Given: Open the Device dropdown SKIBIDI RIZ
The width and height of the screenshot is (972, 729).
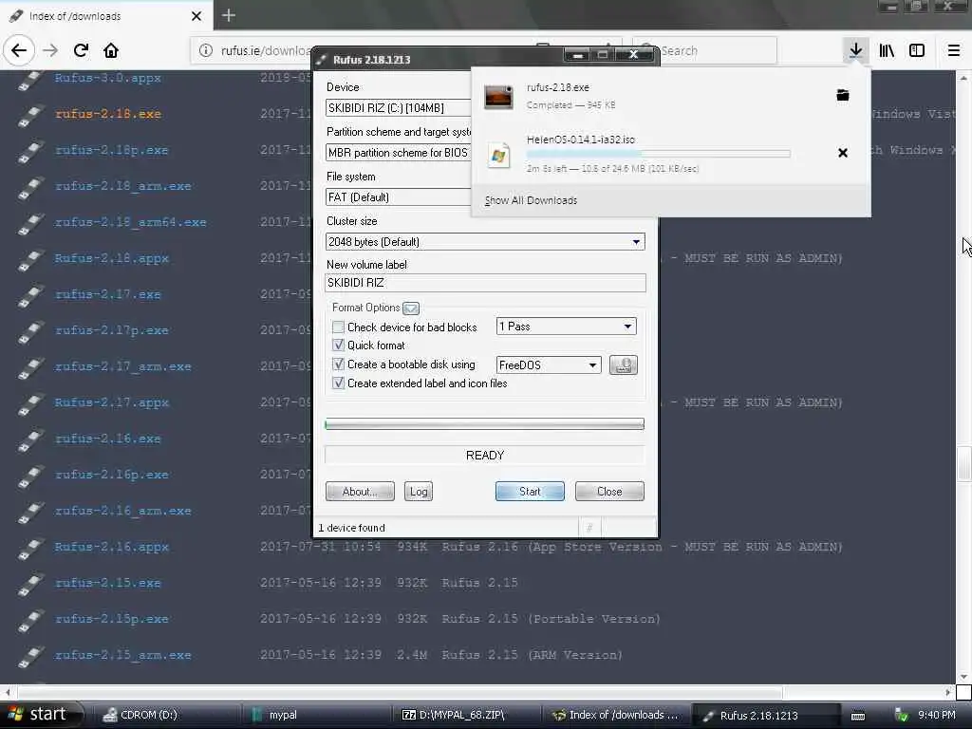Looking at the screenshot, I should (x=398, y=108).
